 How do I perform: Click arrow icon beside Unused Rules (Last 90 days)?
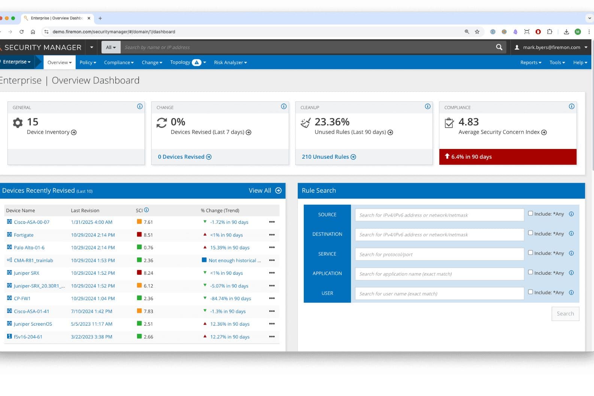390,132
